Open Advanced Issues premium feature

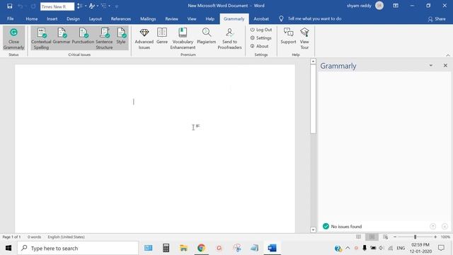coord(144,38)
